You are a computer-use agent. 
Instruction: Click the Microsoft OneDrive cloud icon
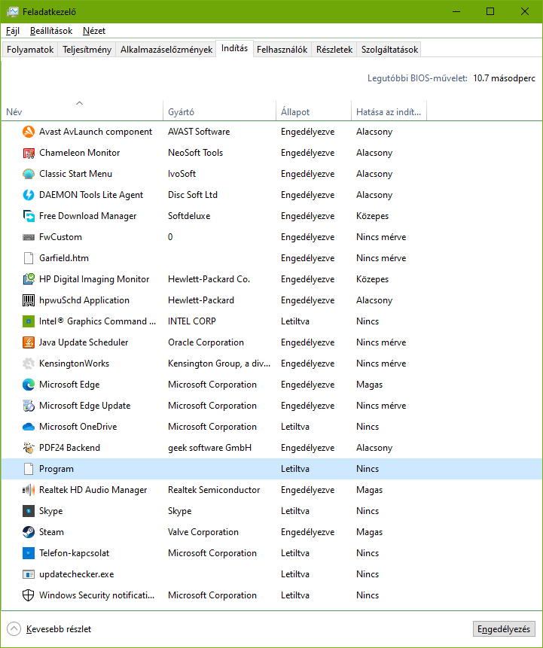[x=29, y=427]
